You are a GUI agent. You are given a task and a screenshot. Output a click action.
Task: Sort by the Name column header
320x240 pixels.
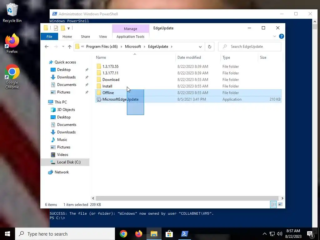pyautogui.click(x=135, y=57)
